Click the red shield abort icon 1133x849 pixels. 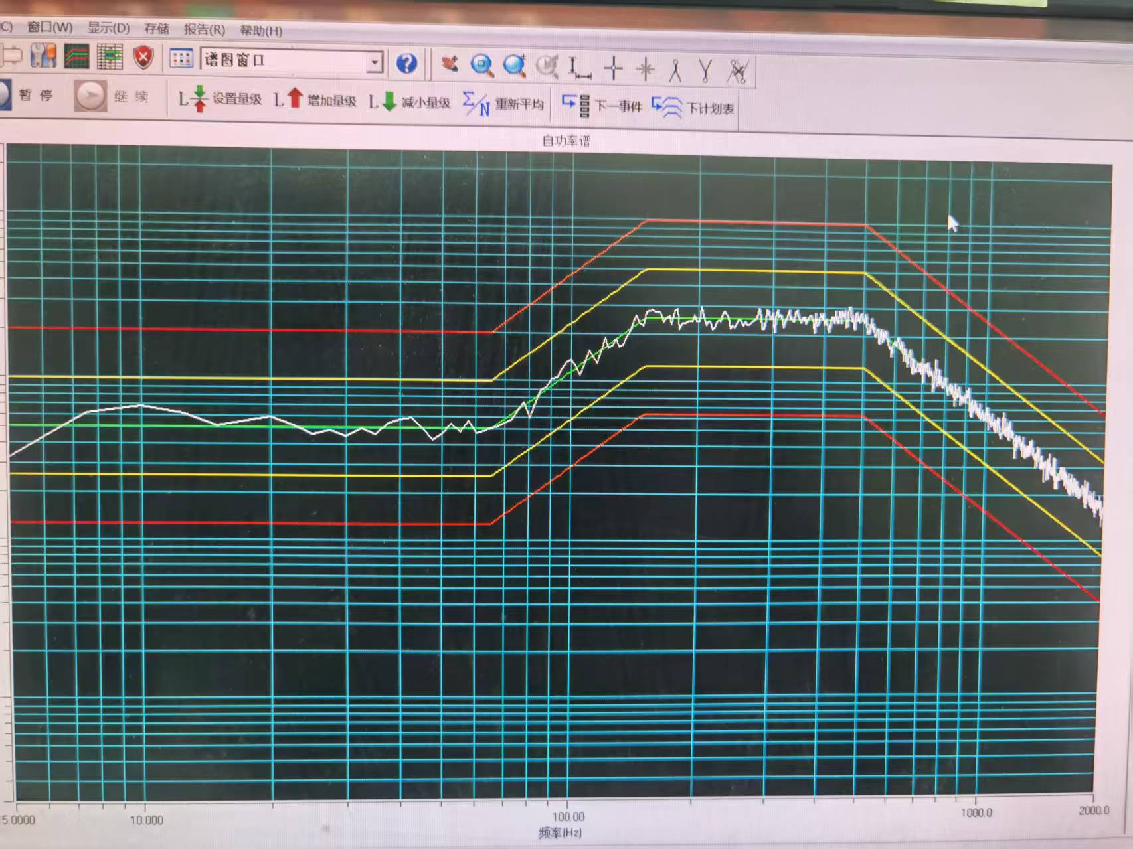143,58
